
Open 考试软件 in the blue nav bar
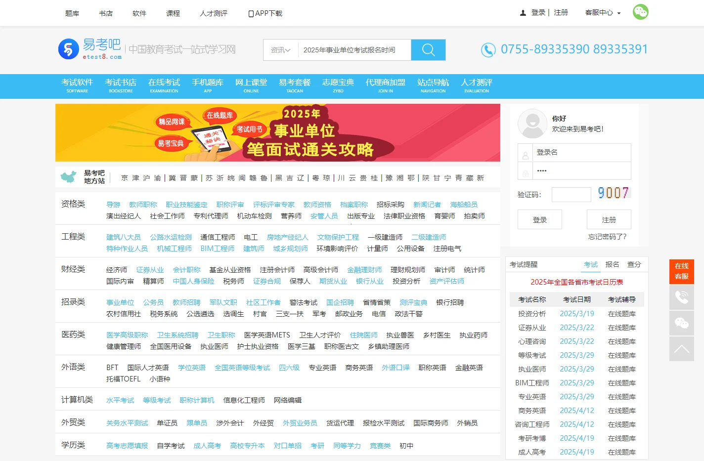pyautogui.click(x=77, y=85)
